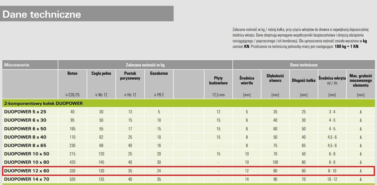Click Średnica wkręta "8 - 10" in 12 x 60 row
This screenshot has width=377, height=185.
point(332,171)
